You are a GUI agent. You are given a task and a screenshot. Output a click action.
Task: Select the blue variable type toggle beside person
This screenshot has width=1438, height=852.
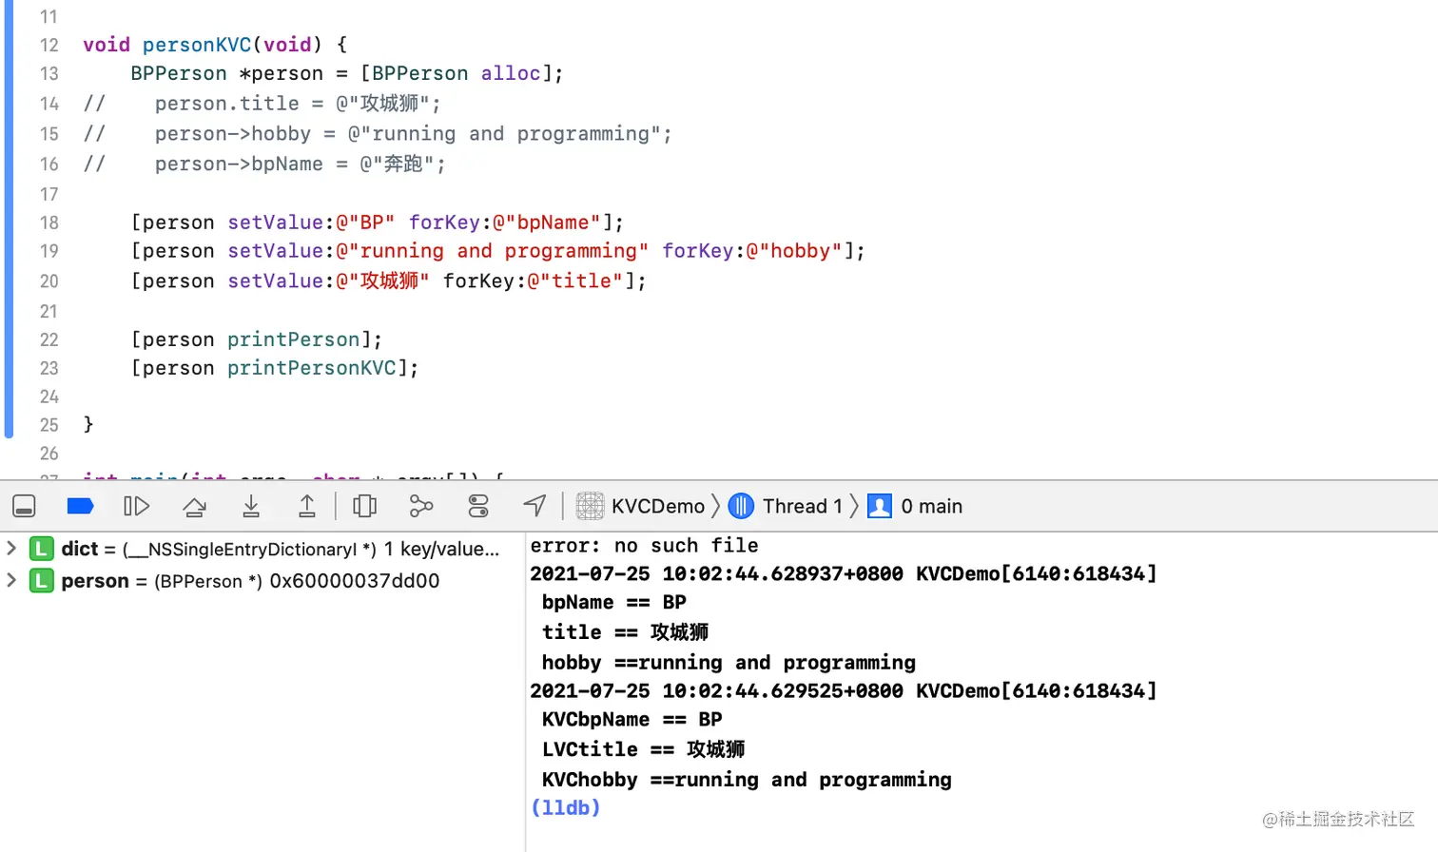(40, 578)
